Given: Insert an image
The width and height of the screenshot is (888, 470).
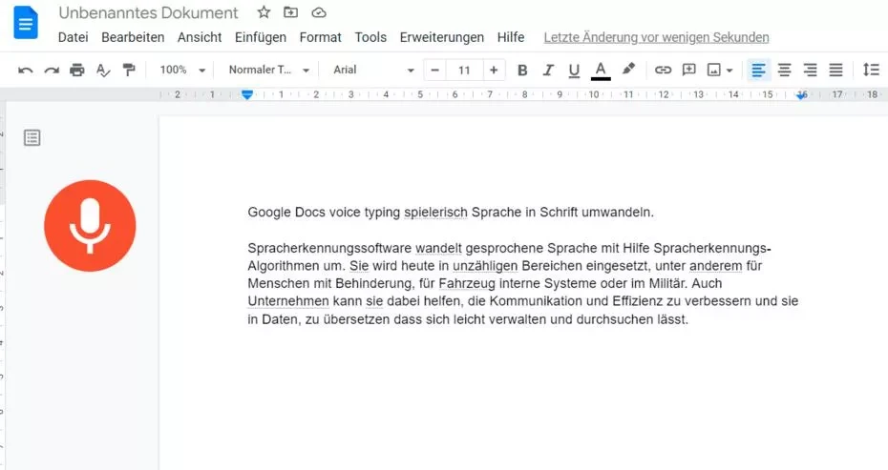Looking at the screenshot, I should (x=714, y=71).
